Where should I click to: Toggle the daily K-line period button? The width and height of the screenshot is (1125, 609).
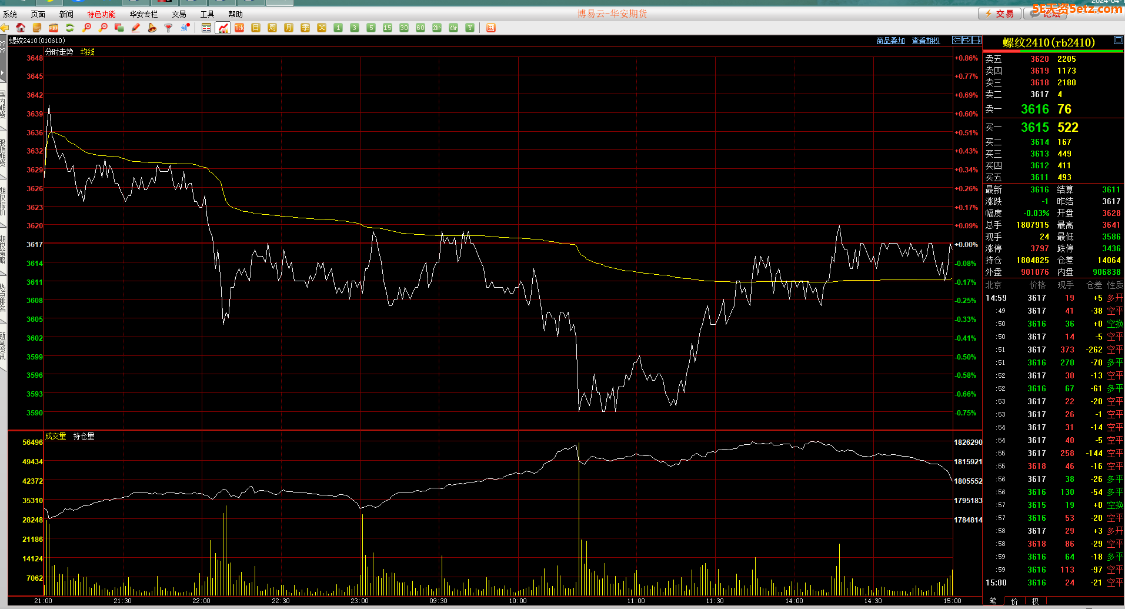coord(256,28)
